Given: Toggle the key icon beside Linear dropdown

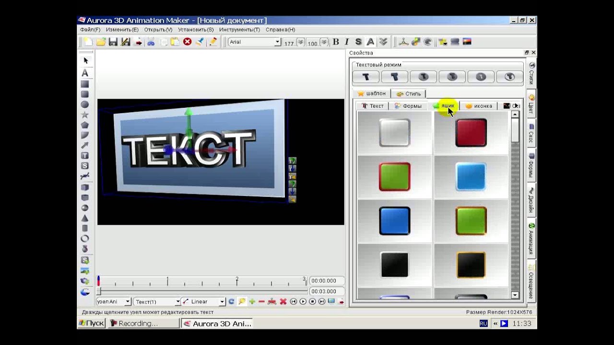Looking at the screenshot, I should click(241, 301).
